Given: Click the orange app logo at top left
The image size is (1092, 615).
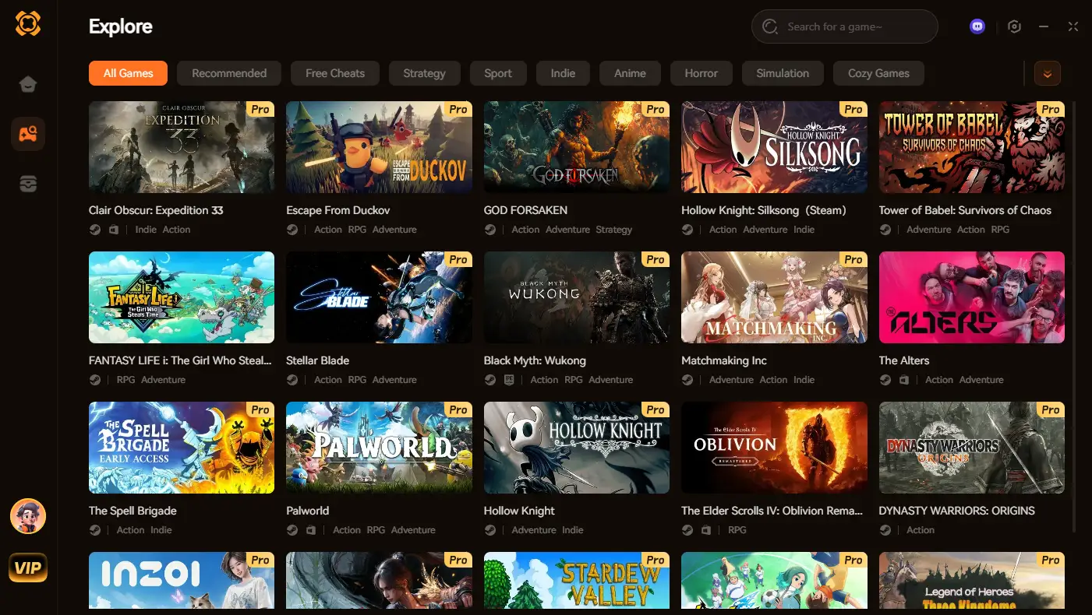Looking at the screenshot, I should pos(27,23).
